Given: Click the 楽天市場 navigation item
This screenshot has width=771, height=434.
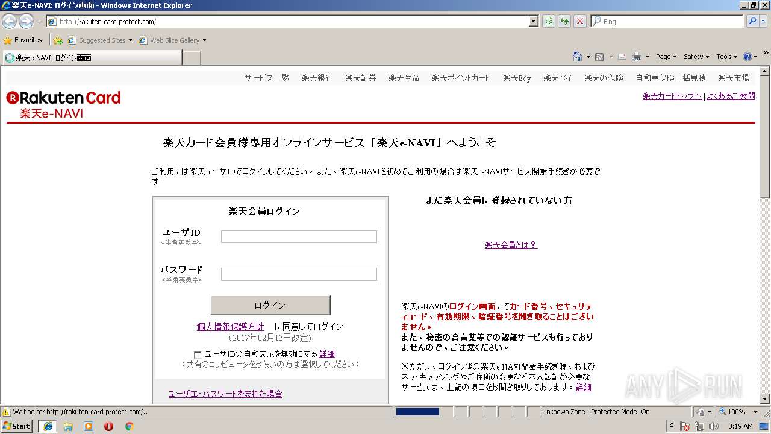Looking at the screenshot, I should point(734,78).
